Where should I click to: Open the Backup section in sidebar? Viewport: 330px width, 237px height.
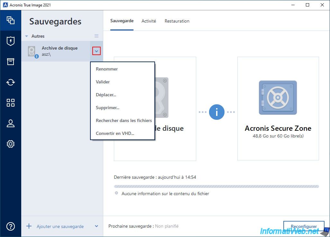(x=11, y=20)
